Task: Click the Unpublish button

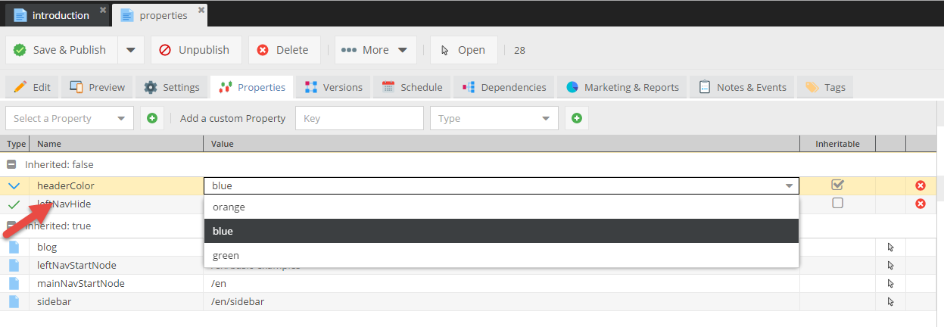Action: pyautogui.click(x=195, y=50)
